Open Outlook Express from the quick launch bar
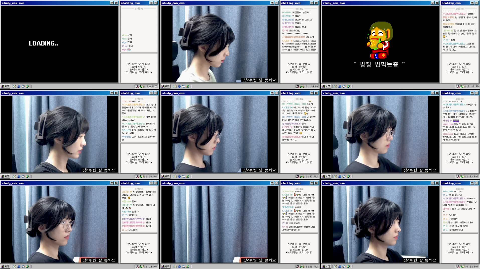Screen dimensions: 480x269 pyautogui.click(x=23, y=86)
